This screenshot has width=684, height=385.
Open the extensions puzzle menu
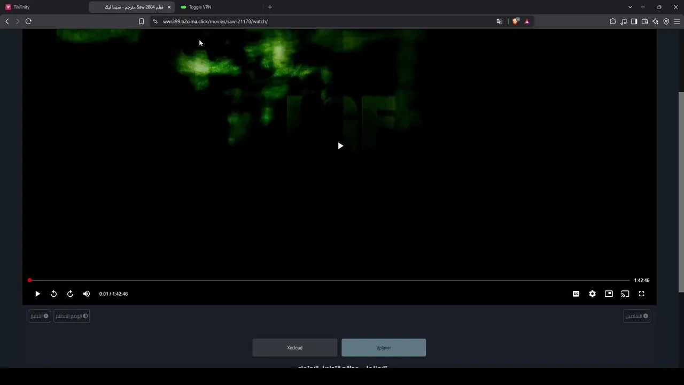tap(613, 21)
